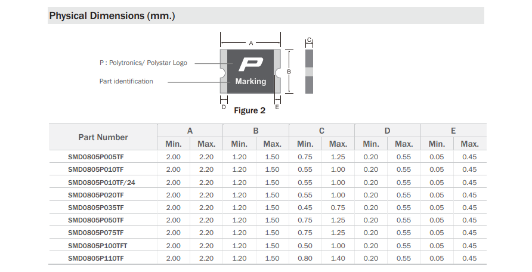The width and height of the screenshot is (532, 272).
Task: Select part number SMD0805P005TF
Action: pos(95,157)
